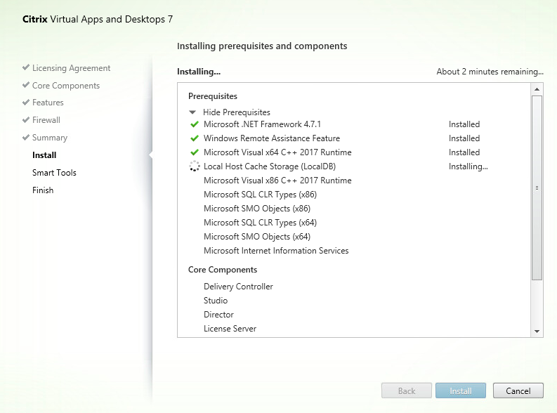Select the Finish step in sidebar
This screenshot has height=413, width=557.
(43, 190)
